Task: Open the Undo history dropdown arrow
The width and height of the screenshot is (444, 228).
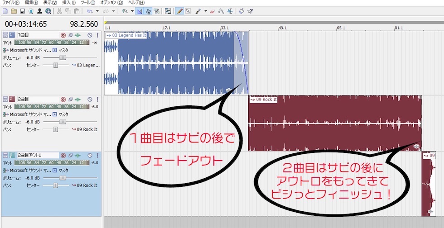Action: point(97,11)
